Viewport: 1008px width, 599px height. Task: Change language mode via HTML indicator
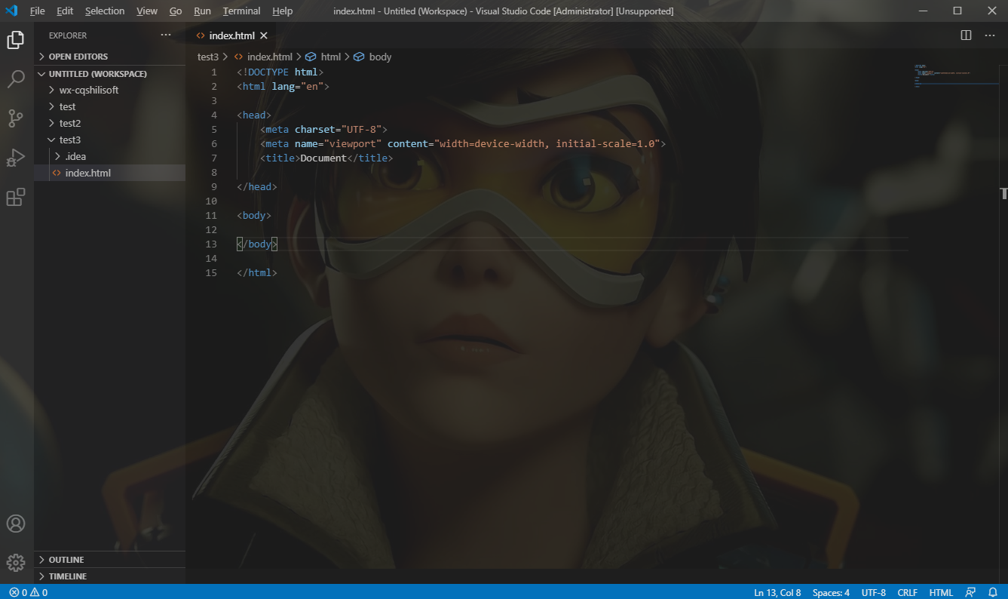tap(941, 592)
